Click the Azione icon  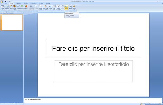point(36,6)
